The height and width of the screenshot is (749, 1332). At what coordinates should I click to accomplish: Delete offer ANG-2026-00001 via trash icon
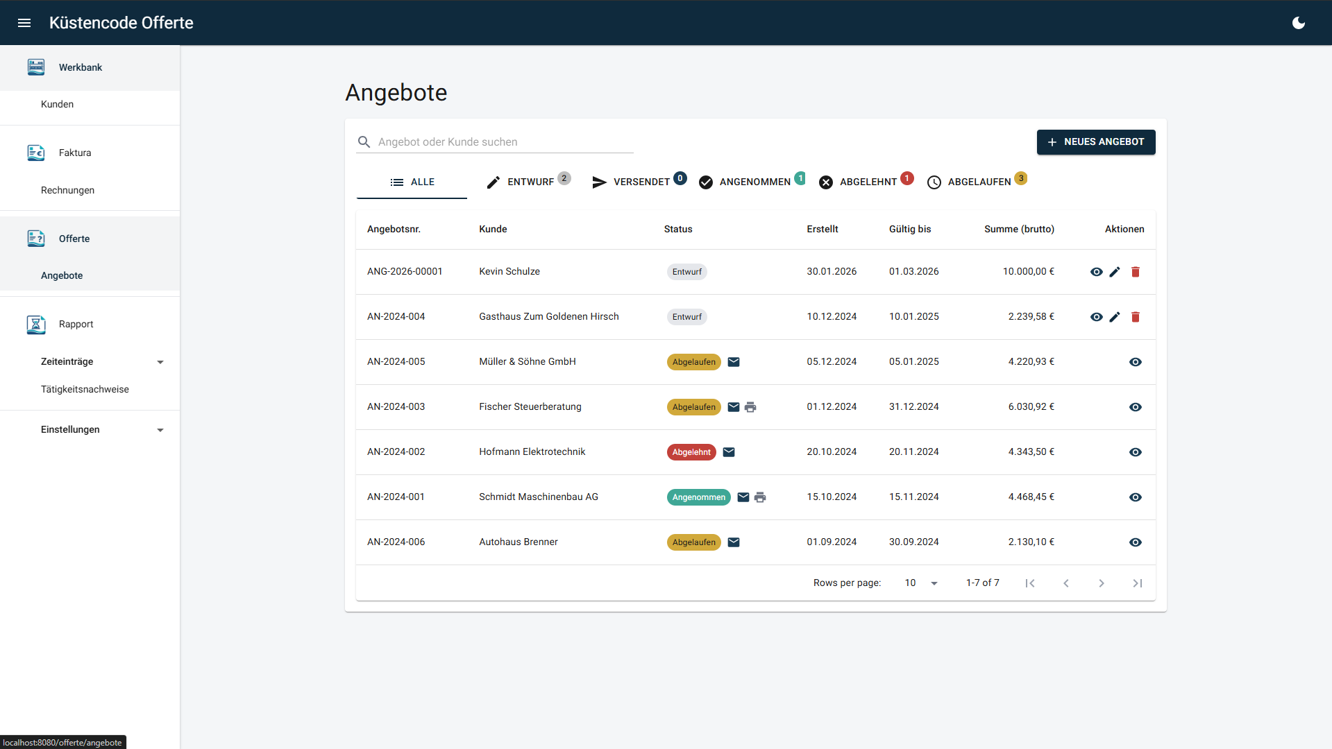[x=1136, y=272]
